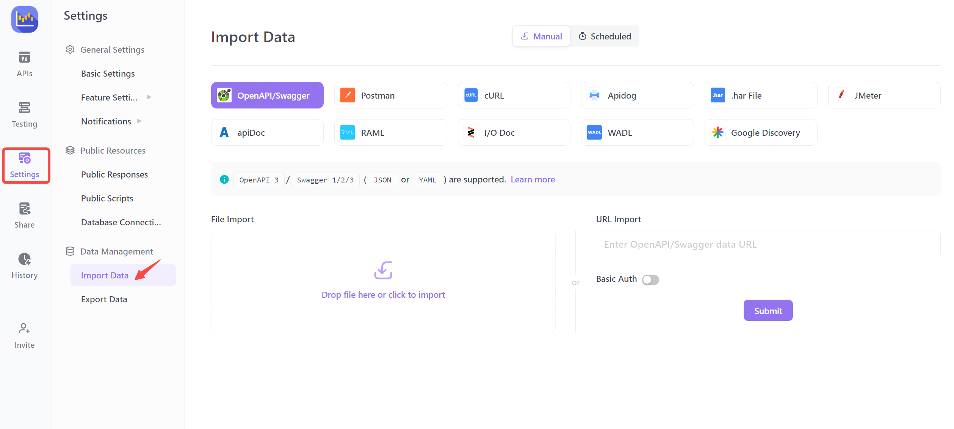This screenshot has width=954, height=429.
Task: Select JMeter as the import source
Action: tap(884, 95)
